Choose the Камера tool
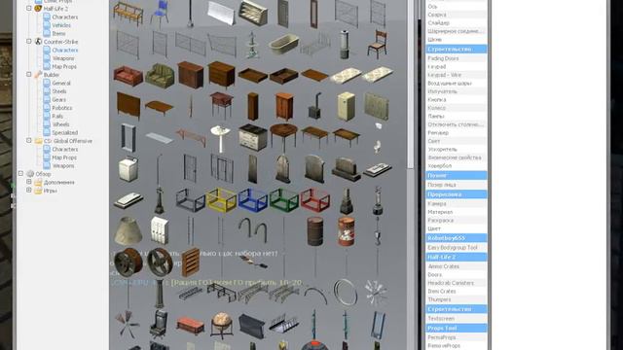The image size is (623, 350). (457, 203)
